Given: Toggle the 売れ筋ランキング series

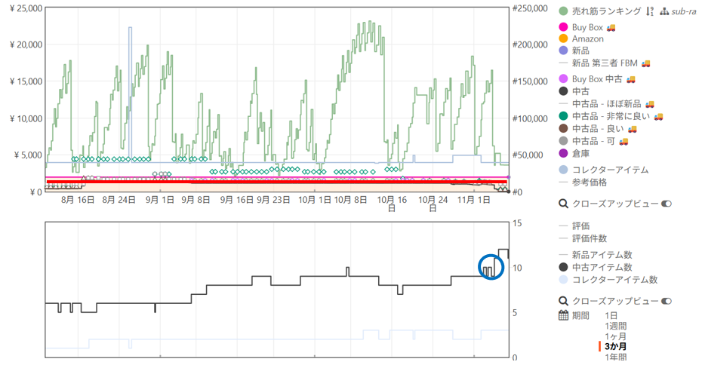Looking at the screenshot, I should (x=563, y=11).
